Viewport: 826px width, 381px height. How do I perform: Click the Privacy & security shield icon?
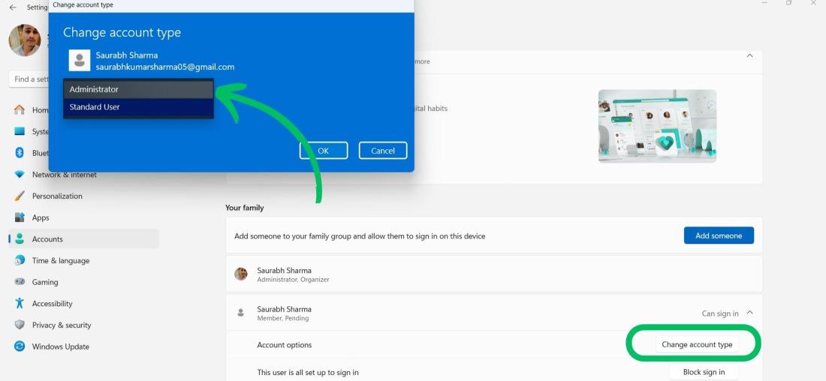pos(20,325)
